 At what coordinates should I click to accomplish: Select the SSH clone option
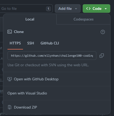click(31, 43)
